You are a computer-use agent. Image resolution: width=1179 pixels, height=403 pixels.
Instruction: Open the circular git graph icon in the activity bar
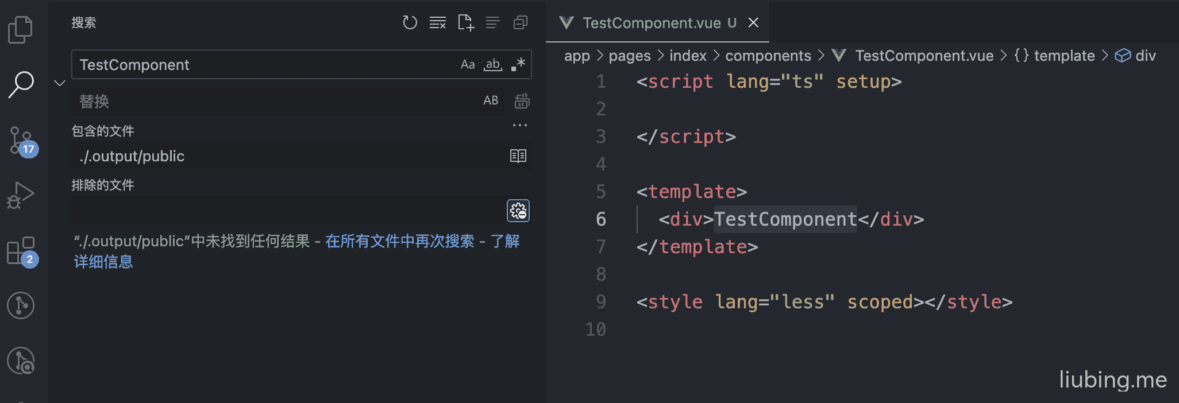pyautogui.click(x=21, y=305)
